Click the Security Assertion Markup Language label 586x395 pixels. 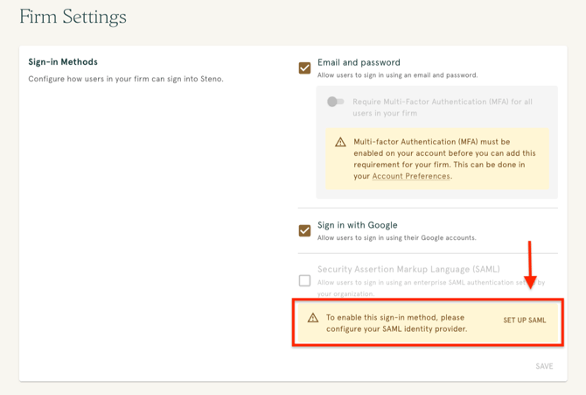point(407,269)
